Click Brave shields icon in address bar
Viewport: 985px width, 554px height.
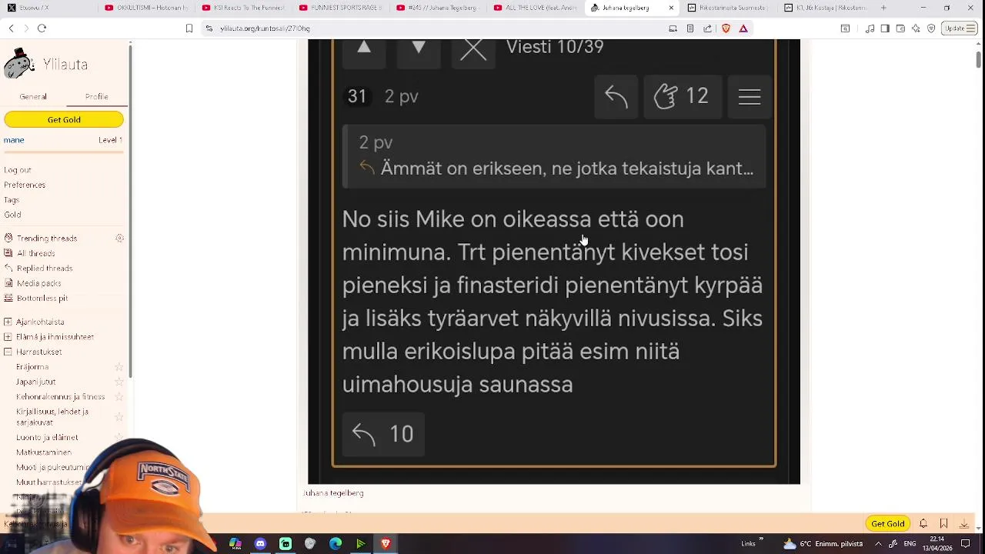[726, 28]
